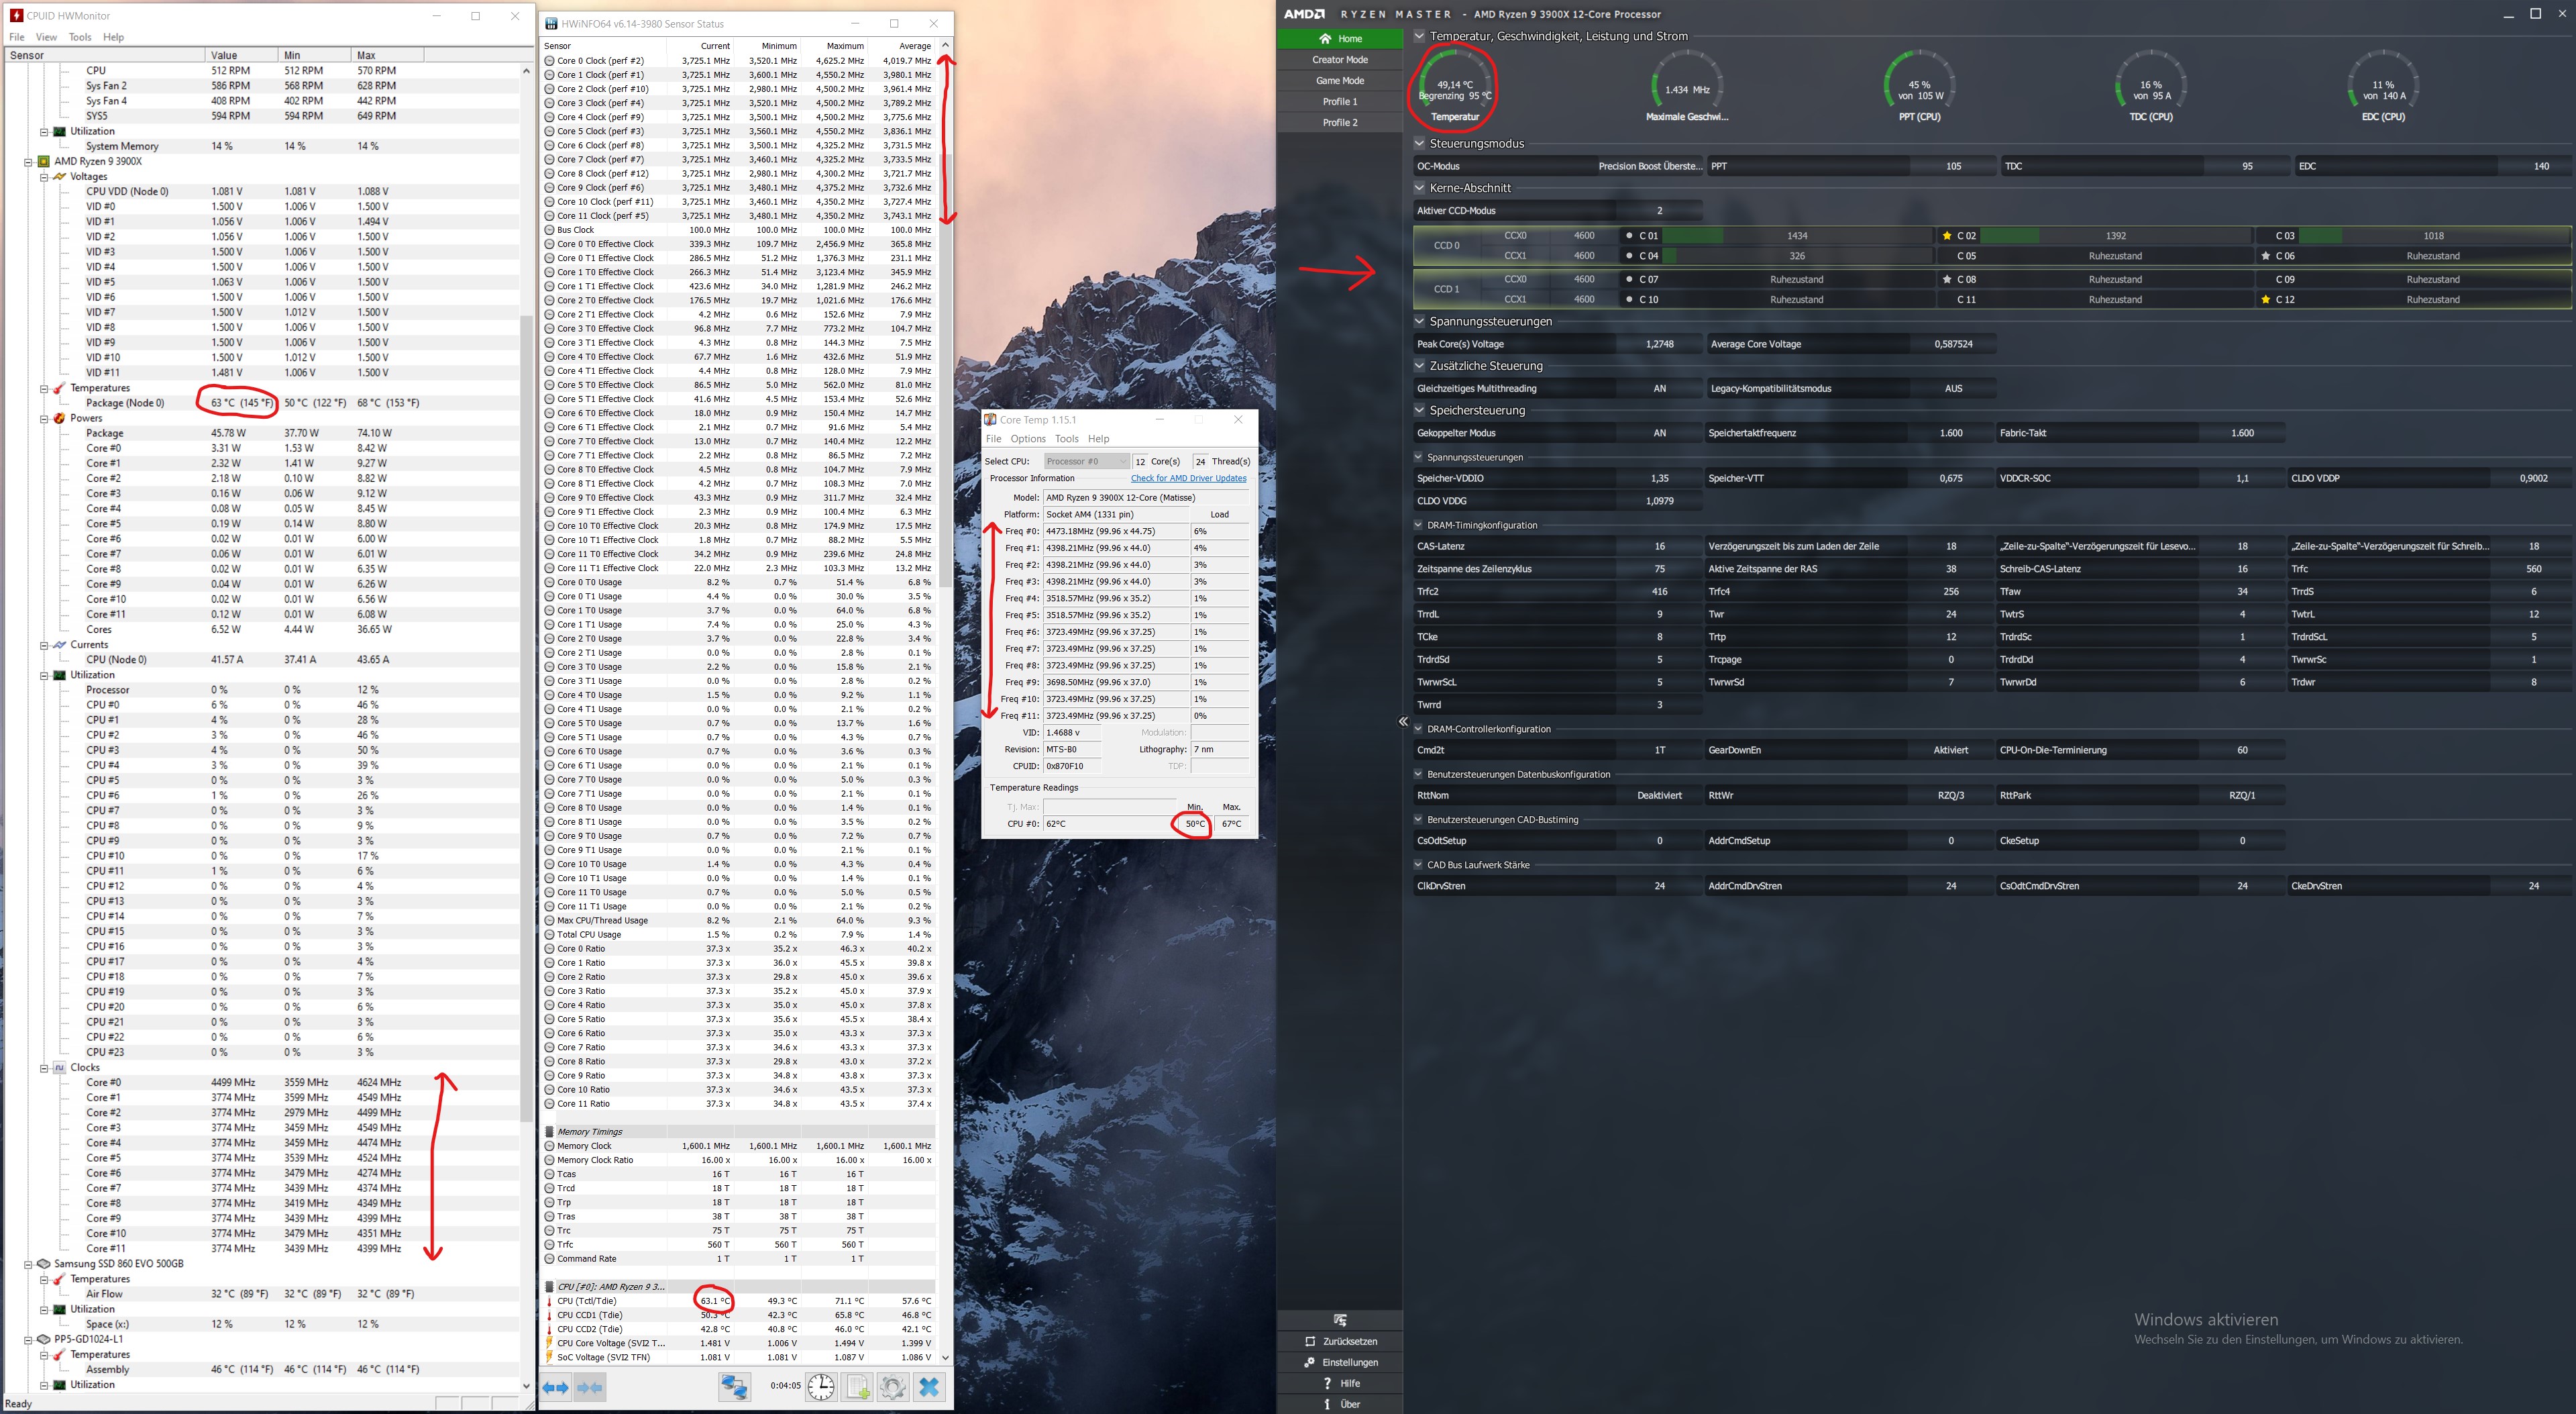Viewport: 2576px width, 1414px height.
Task: Open Tools menu in HWMonitor
Action: click(80, 37)
